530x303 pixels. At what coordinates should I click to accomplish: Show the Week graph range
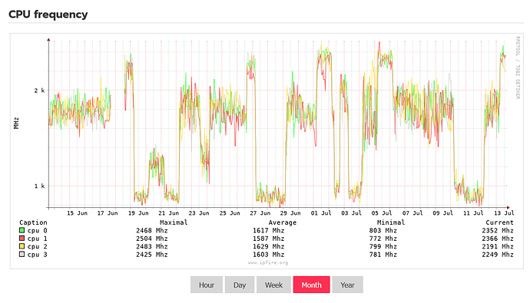tap(273, 285)
